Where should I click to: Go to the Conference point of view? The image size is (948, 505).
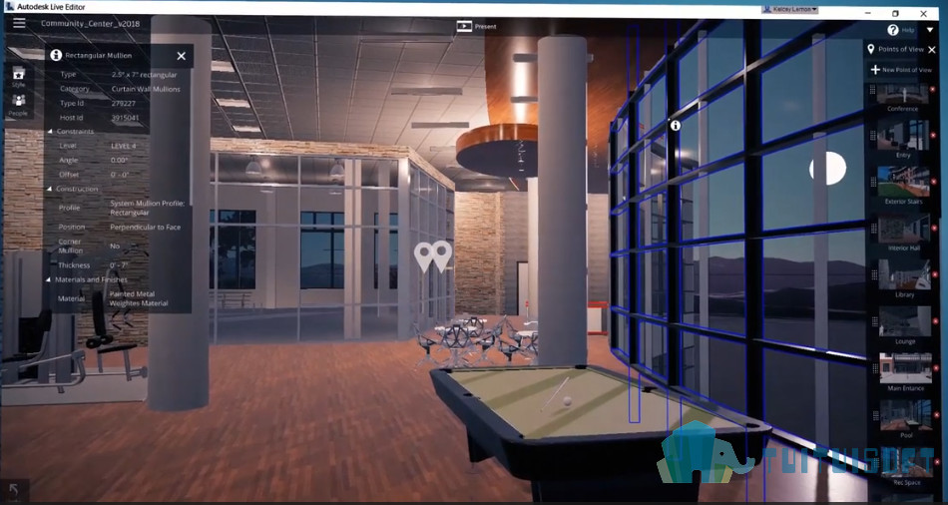(x=903, y=95)
